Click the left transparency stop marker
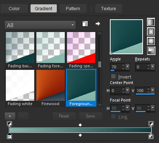The width and height of the screenshot is (159, 143). point(9,124)
